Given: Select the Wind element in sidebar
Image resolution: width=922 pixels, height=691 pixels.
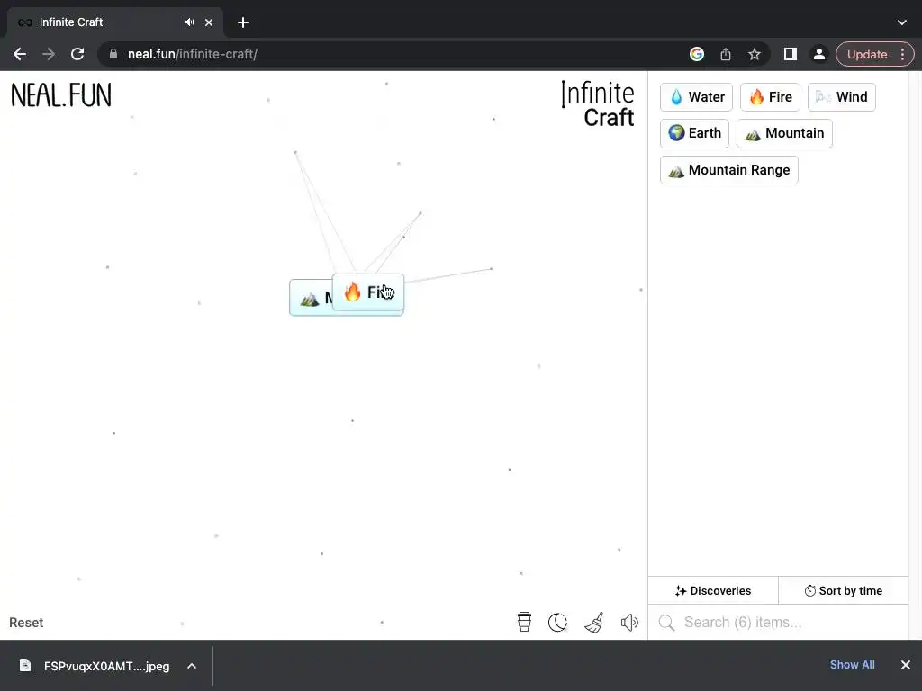Looking at the screenshot, I should click(x=842, y=97).
